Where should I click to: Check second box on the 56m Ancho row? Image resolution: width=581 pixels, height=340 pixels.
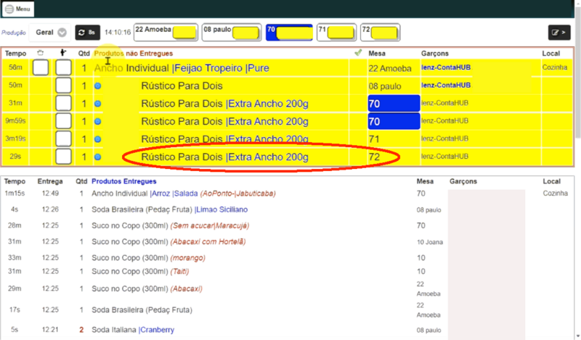click(x=63, y=67)
